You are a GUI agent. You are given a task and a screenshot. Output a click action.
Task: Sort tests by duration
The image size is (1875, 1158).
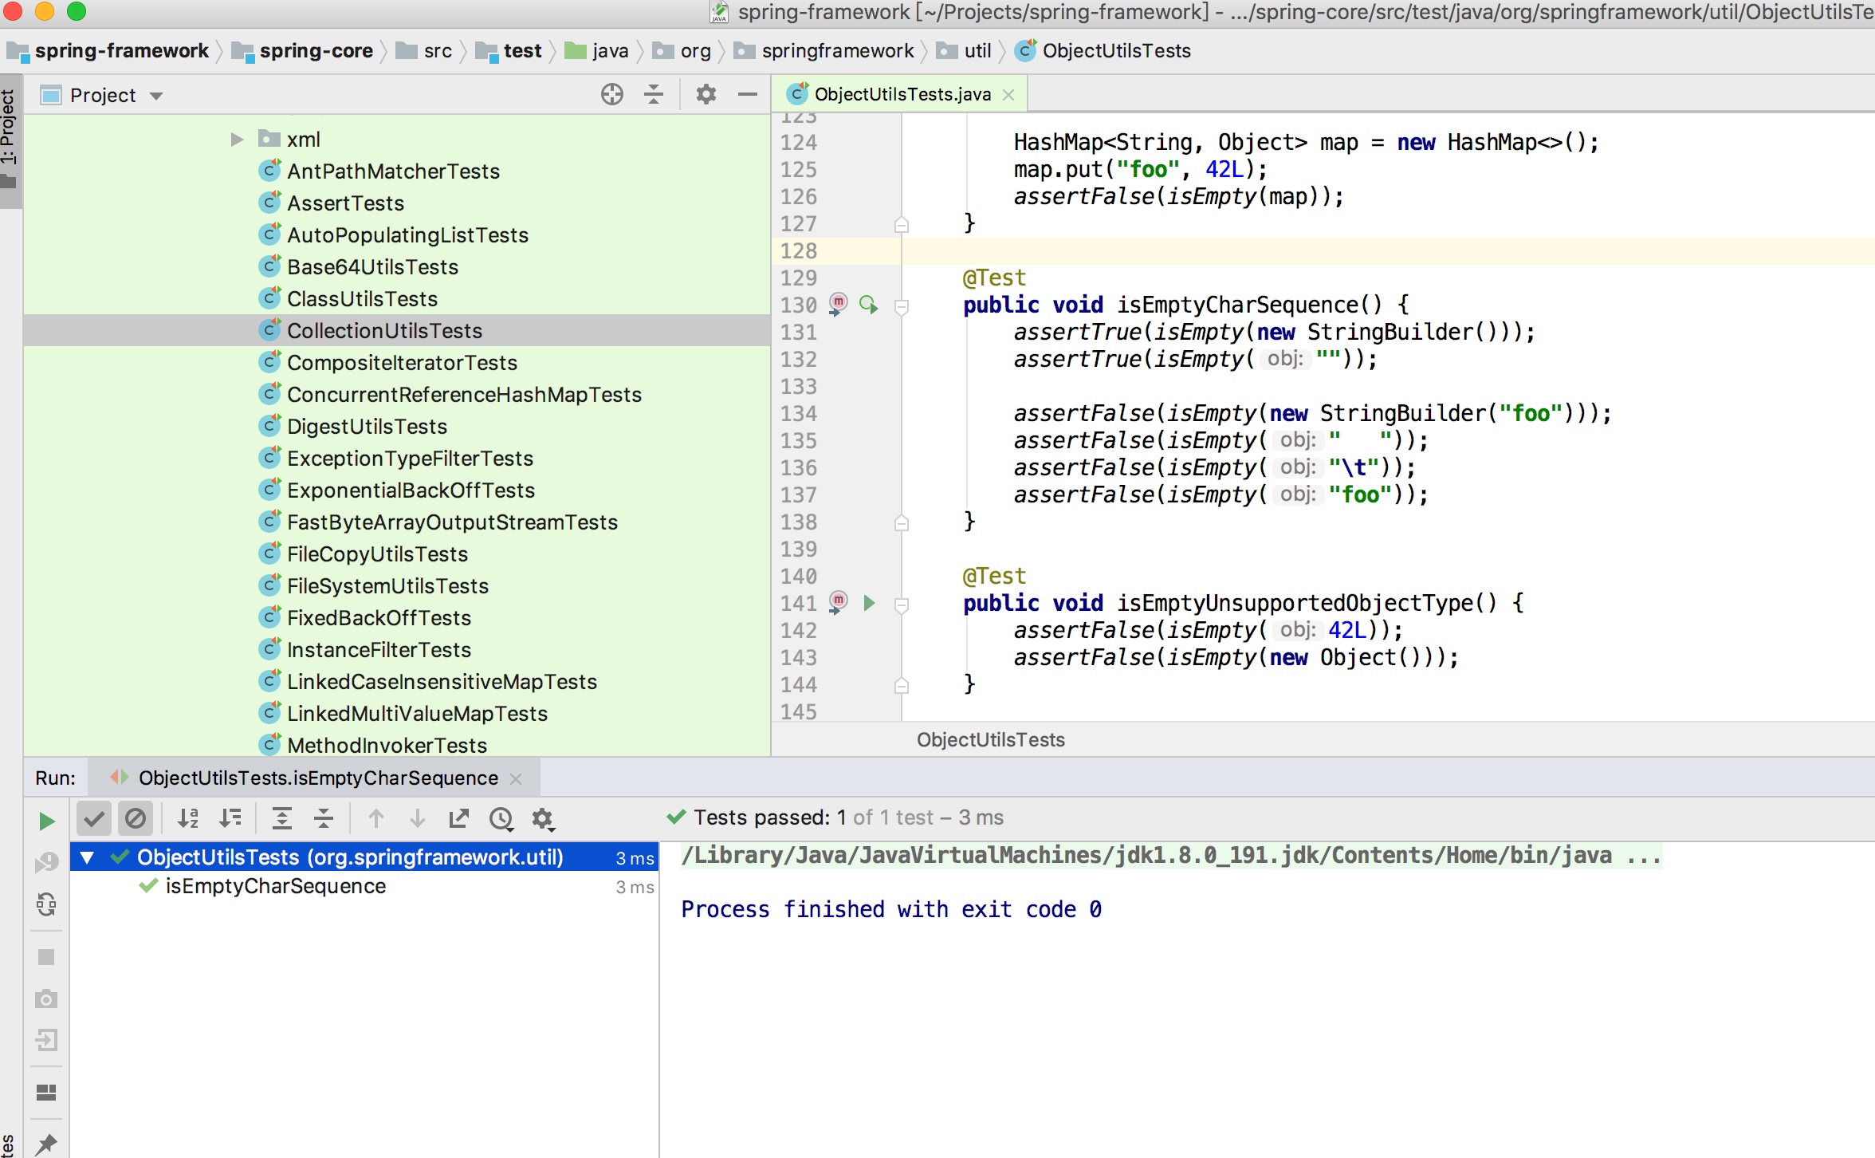coord(230,818)
